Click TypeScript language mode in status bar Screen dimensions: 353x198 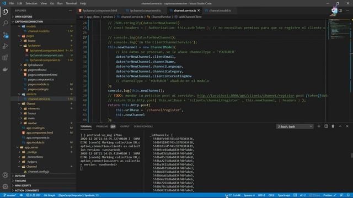tap(284, 195)
